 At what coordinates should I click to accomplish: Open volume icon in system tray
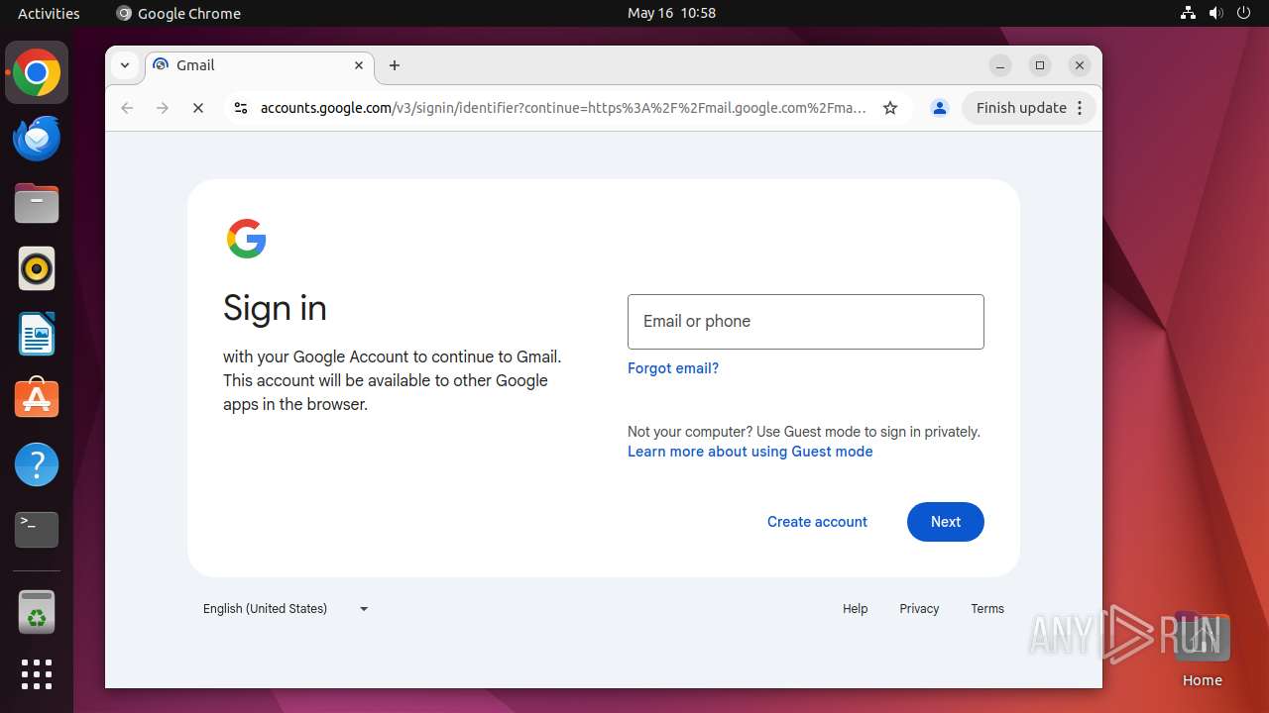point(1215,13)
